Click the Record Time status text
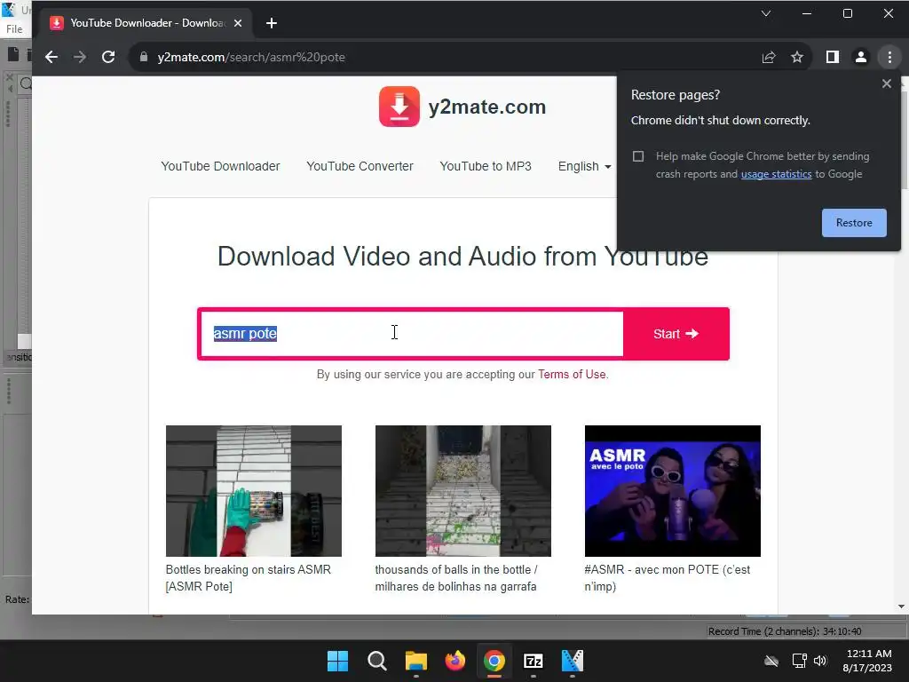Image resolution: width=909 pixels, height=682 pixels. coord(785,631)
